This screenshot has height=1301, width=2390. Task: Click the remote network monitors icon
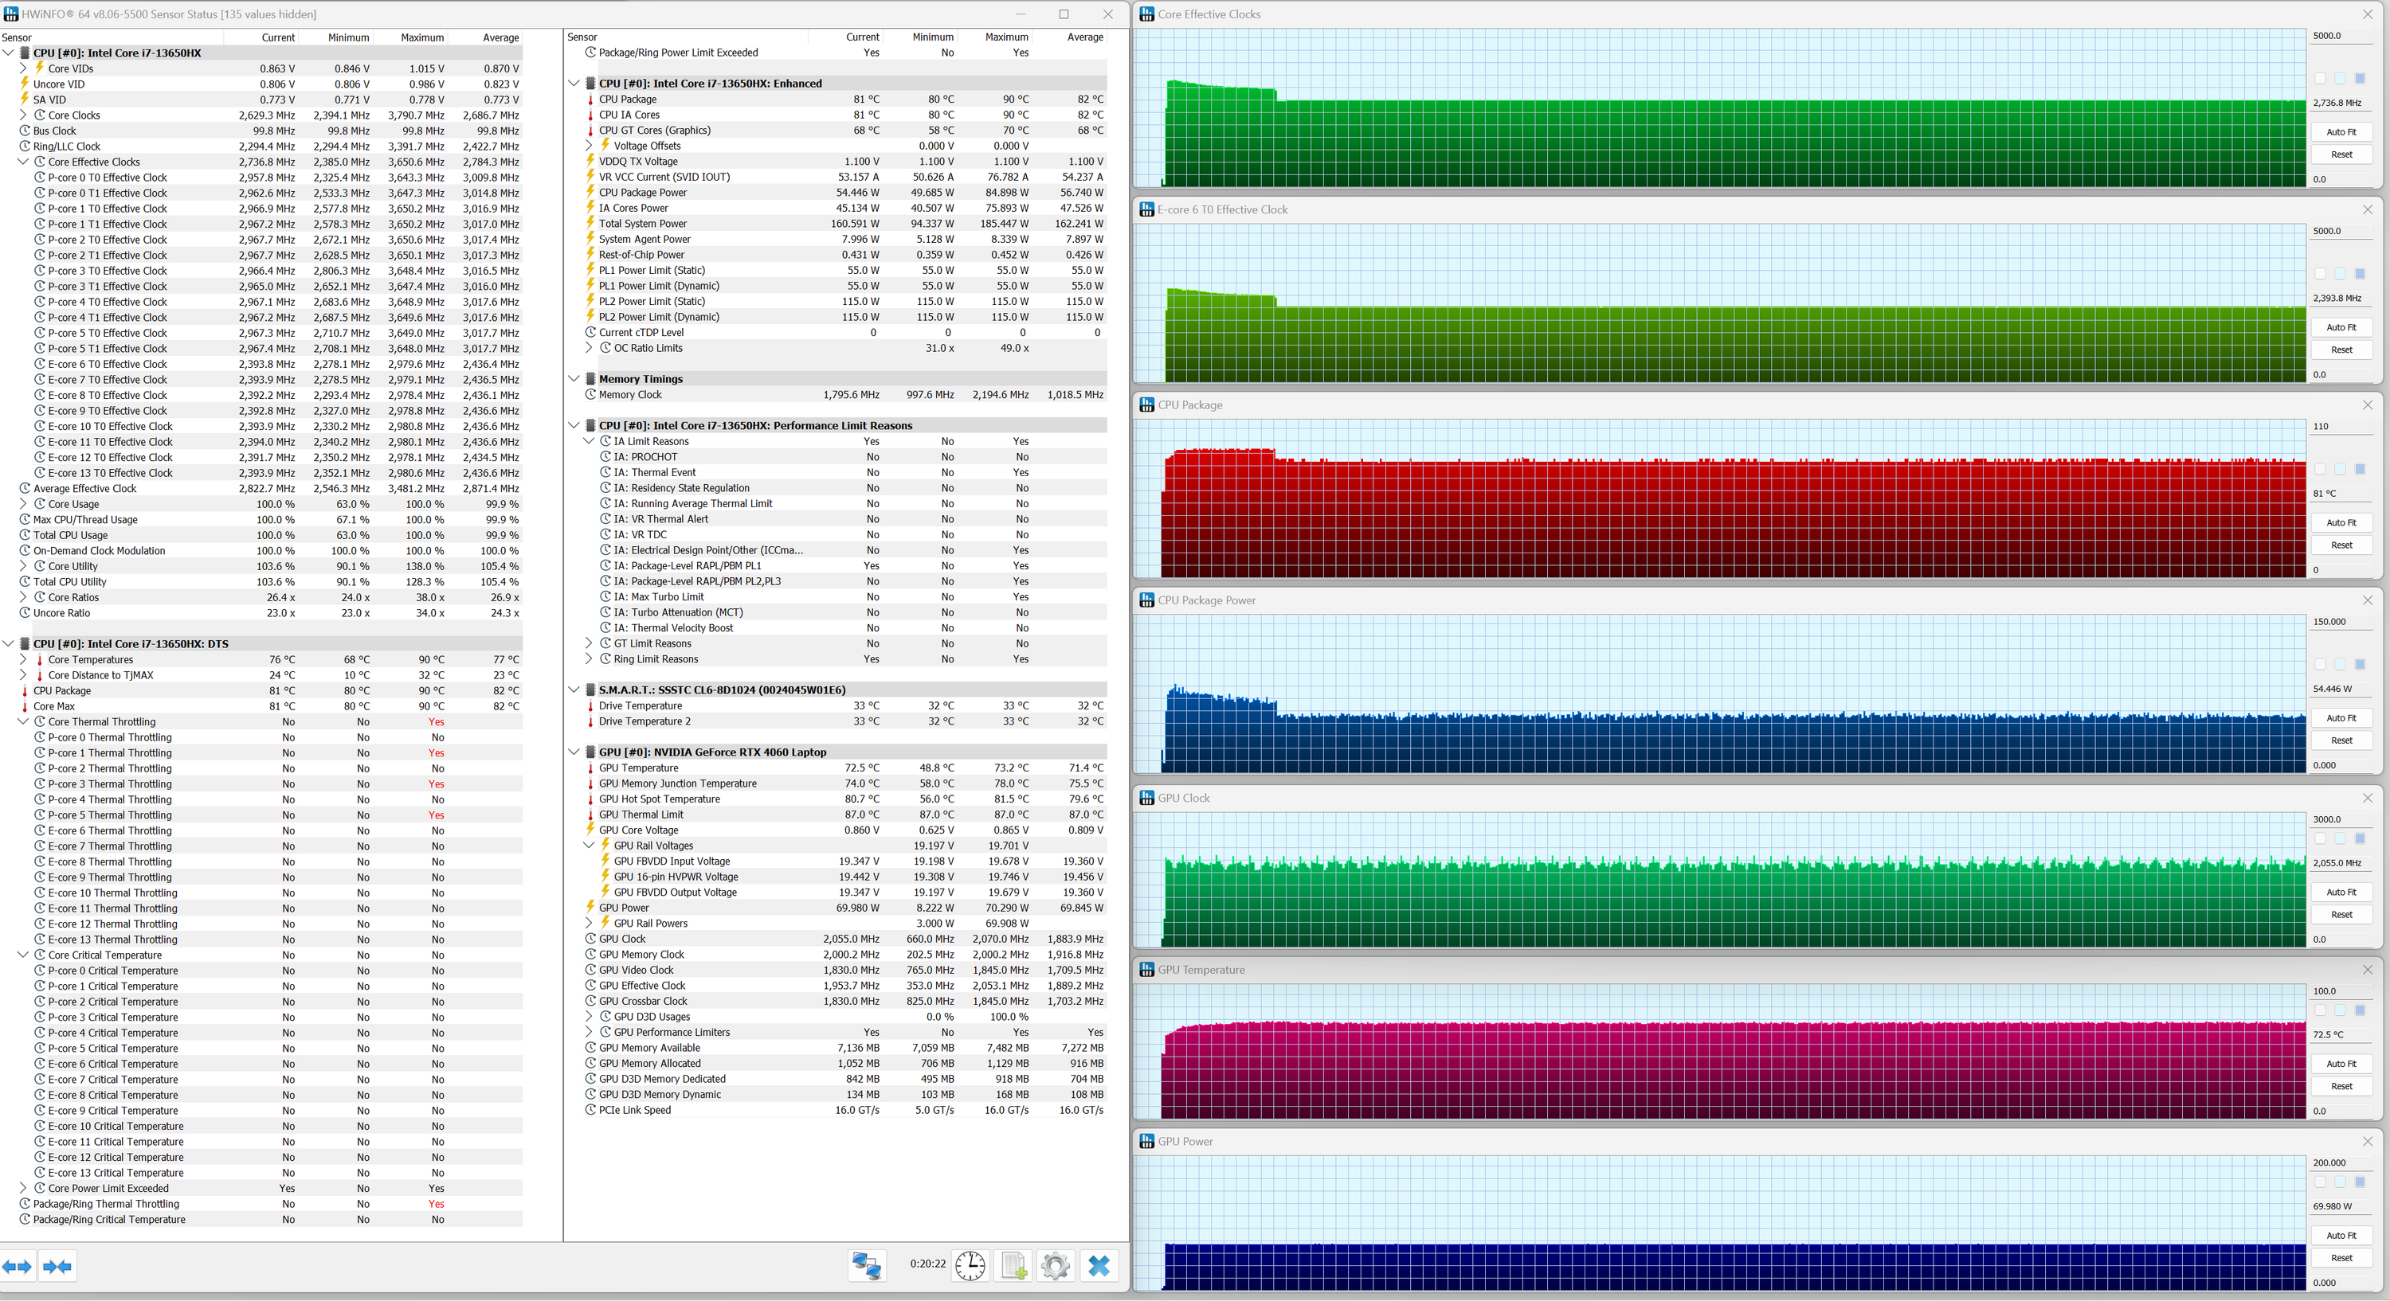pyautogui.click(x=867, y=1265)
